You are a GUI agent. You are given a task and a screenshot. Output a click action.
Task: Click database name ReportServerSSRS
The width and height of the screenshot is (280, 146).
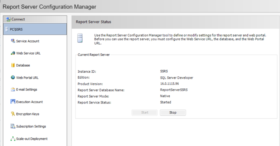point(174,90)
